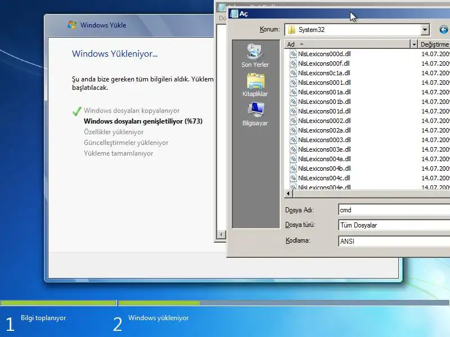Click the green checkmark beside copied files

click(77, 111)
